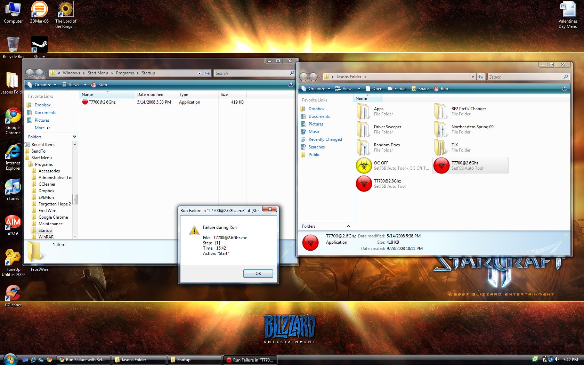Click the help icon in Jasons Folder window
This screenshot has height=365, width=584.
pyautogui.click(x=564, y=89)
